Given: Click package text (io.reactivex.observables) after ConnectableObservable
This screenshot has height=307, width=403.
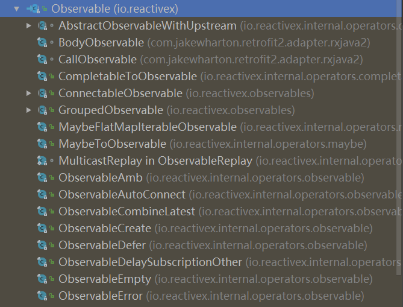Looking at the screenshot, I should (250, 93).
